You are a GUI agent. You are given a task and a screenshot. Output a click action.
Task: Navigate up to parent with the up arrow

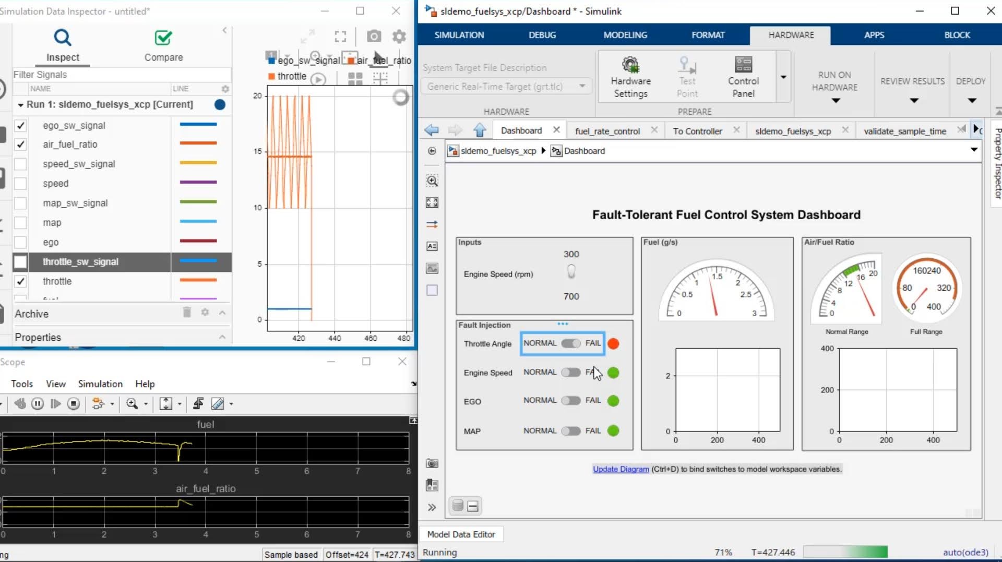480,130
